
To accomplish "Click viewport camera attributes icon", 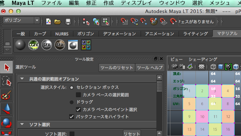I will (x=182, y=67).
